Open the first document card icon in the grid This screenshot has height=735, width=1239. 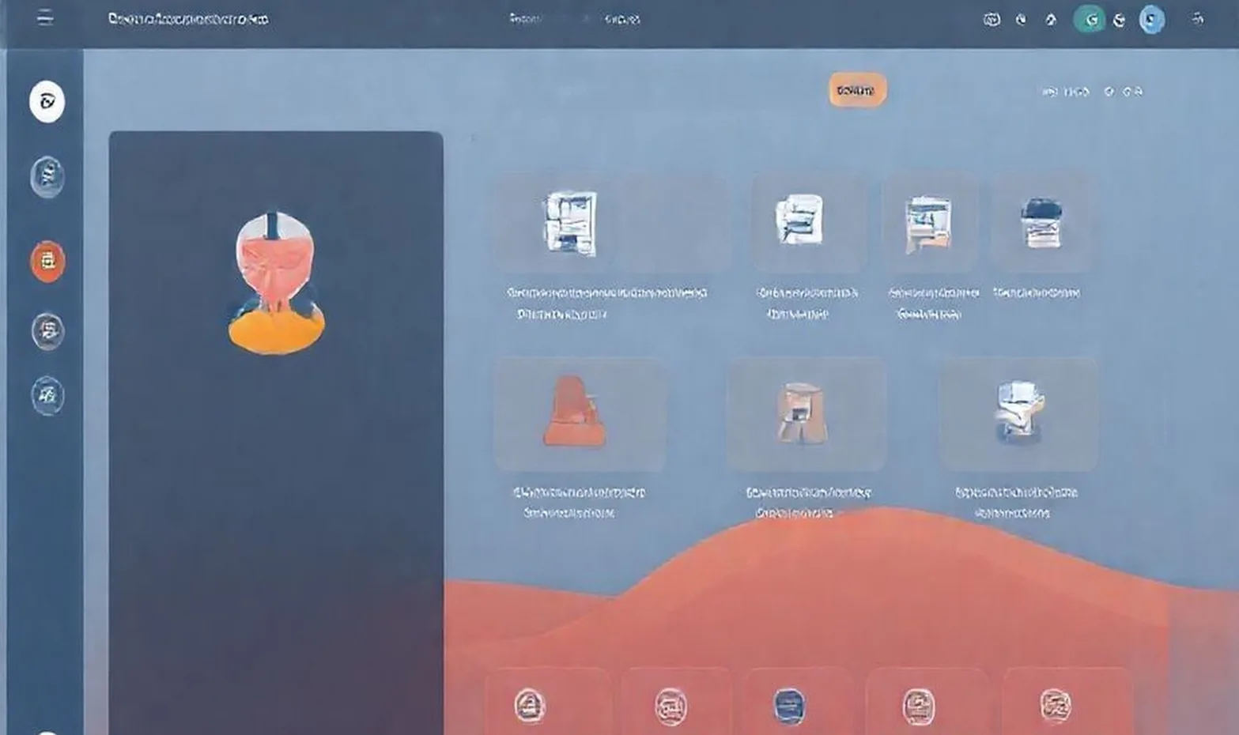(572, 224)
